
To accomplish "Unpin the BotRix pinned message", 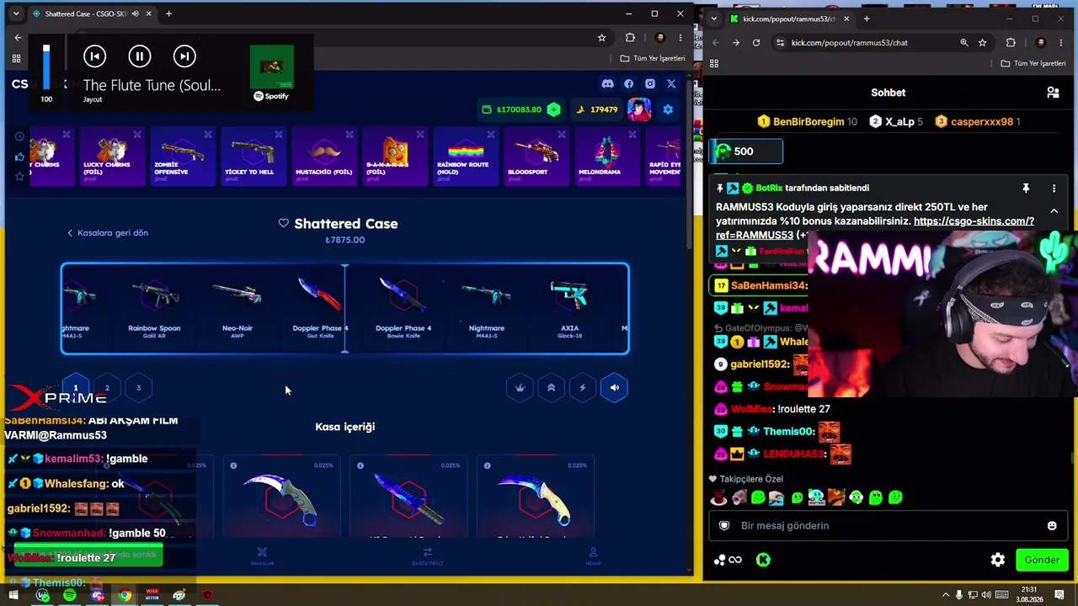I will 1026,189.
